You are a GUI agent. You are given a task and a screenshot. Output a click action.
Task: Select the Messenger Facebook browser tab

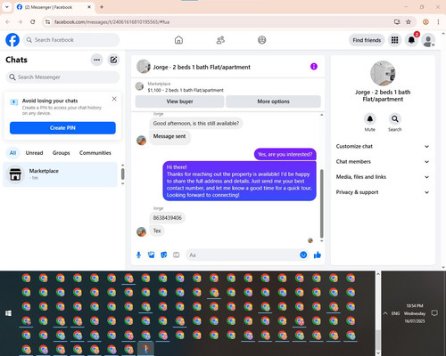click(54, 7)
